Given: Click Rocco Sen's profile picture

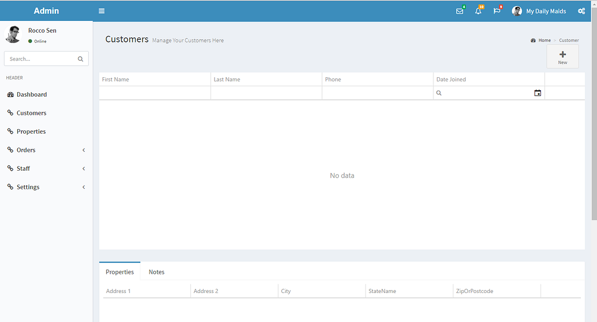Looking at the screenshot, I should [13, 34].
